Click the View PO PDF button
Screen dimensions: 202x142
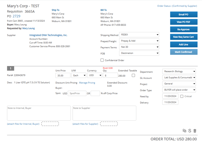184,22
